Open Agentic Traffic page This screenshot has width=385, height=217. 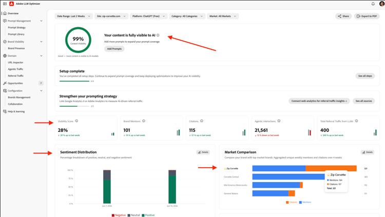point(15,69)
